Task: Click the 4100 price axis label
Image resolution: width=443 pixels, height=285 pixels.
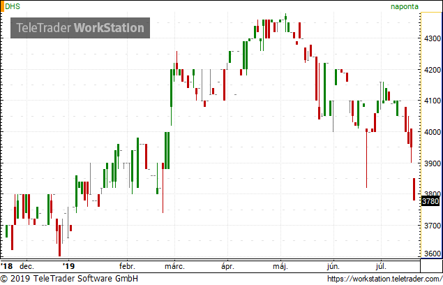Action: (433, 101)
